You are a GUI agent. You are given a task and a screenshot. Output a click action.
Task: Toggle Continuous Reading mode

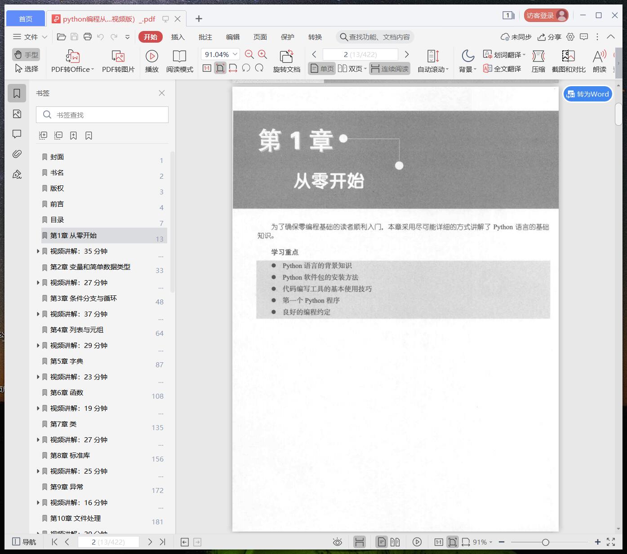point(390,69)
